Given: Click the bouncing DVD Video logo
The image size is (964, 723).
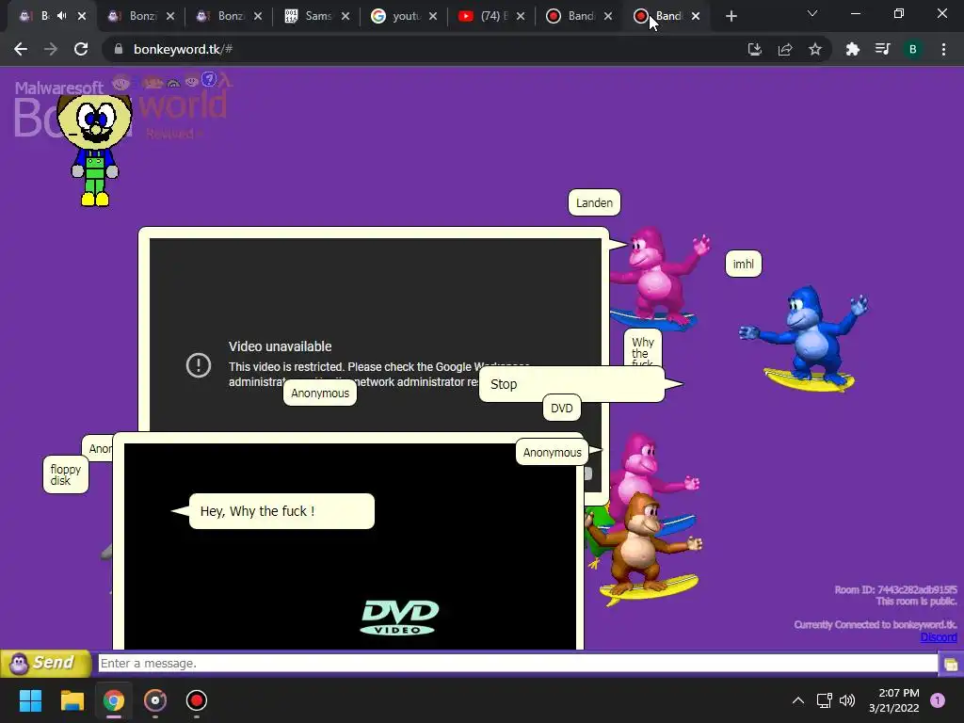Looking at the screenshot, I should (399, 618).
